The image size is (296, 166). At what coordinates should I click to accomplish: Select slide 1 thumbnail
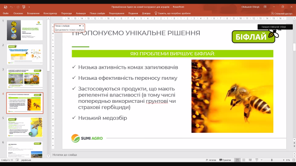[x=25, y=30]
